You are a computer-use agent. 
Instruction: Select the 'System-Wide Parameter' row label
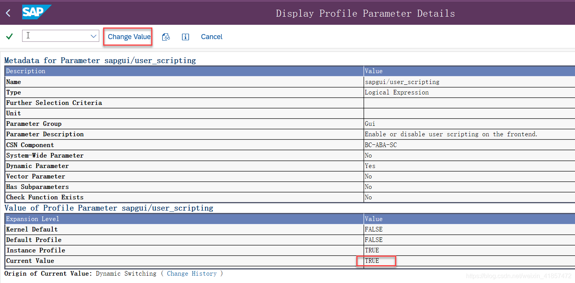[45, 155]
